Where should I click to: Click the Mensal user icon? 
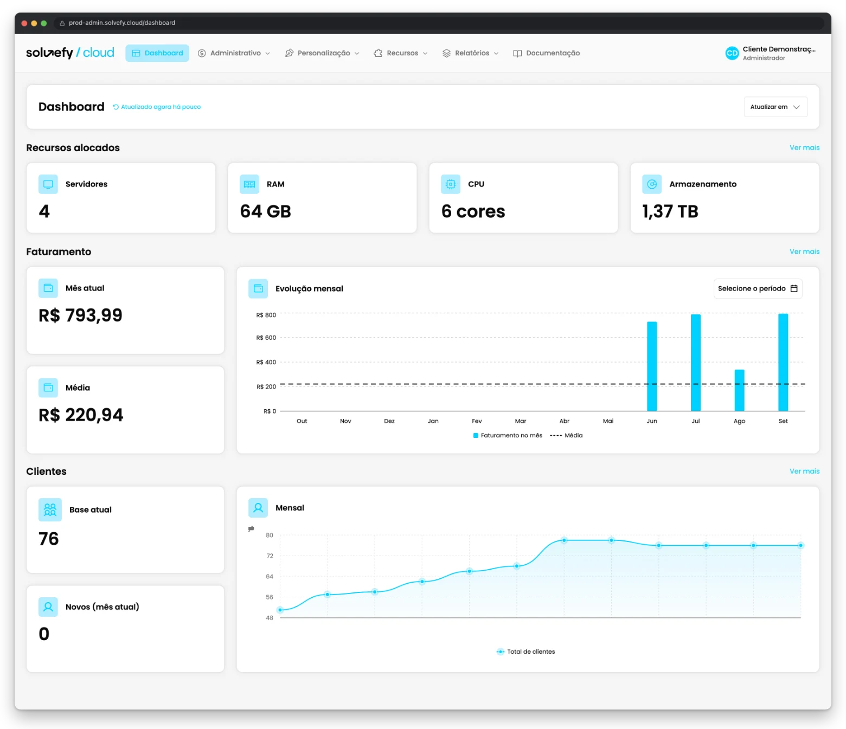[258, 508]
